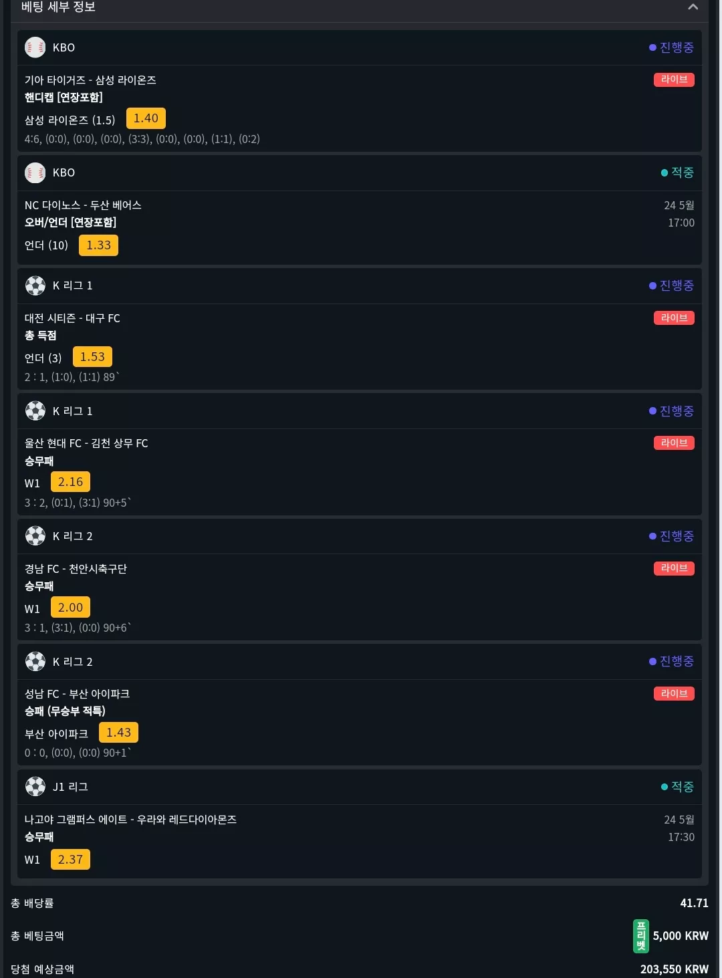The image size is (722, 978).
Task: Click the 2.37 odds for 나고야 W1
Action: 70,860
